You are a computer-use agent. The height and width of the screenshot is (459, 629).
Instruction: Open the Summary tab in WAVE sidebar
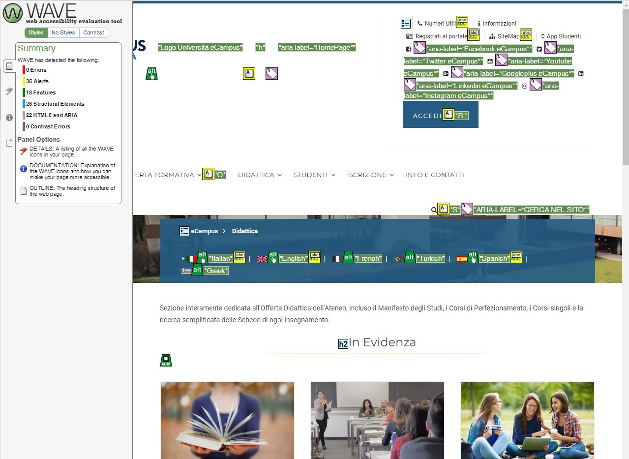[9, 66]
